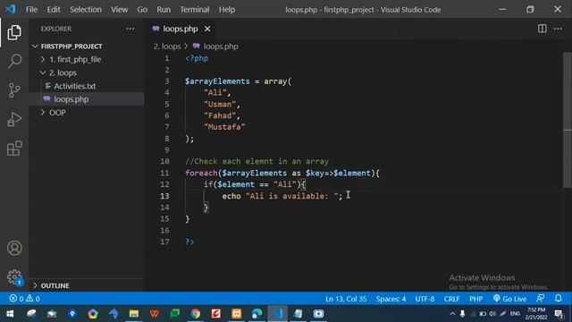Collapse the FIRSTPHP_PROJECT folder root

[71, 47]
